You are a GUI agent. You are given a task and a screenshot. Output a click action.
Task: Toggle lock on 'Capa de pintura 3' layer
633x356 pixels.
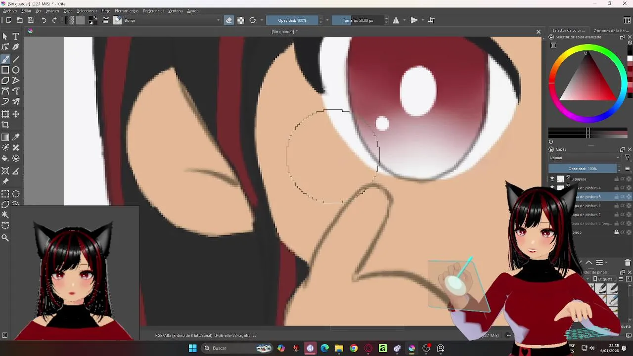(617, 197)
